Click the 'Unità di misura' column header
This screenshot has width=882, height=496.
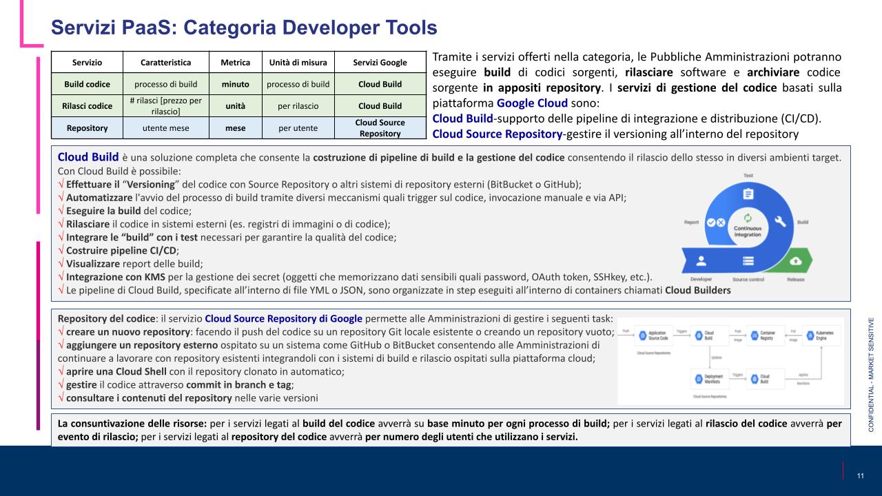(x=298, y=62)
